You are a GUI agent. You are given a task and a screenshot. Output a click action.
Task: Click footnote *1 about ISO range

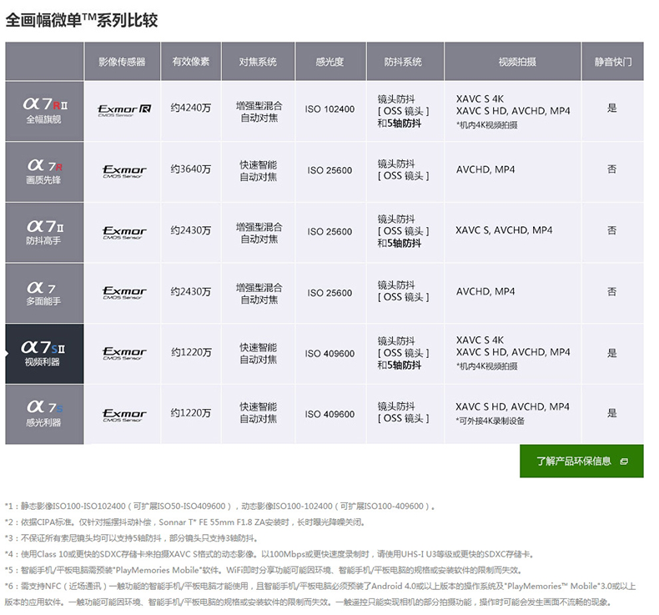pos(219,507)
